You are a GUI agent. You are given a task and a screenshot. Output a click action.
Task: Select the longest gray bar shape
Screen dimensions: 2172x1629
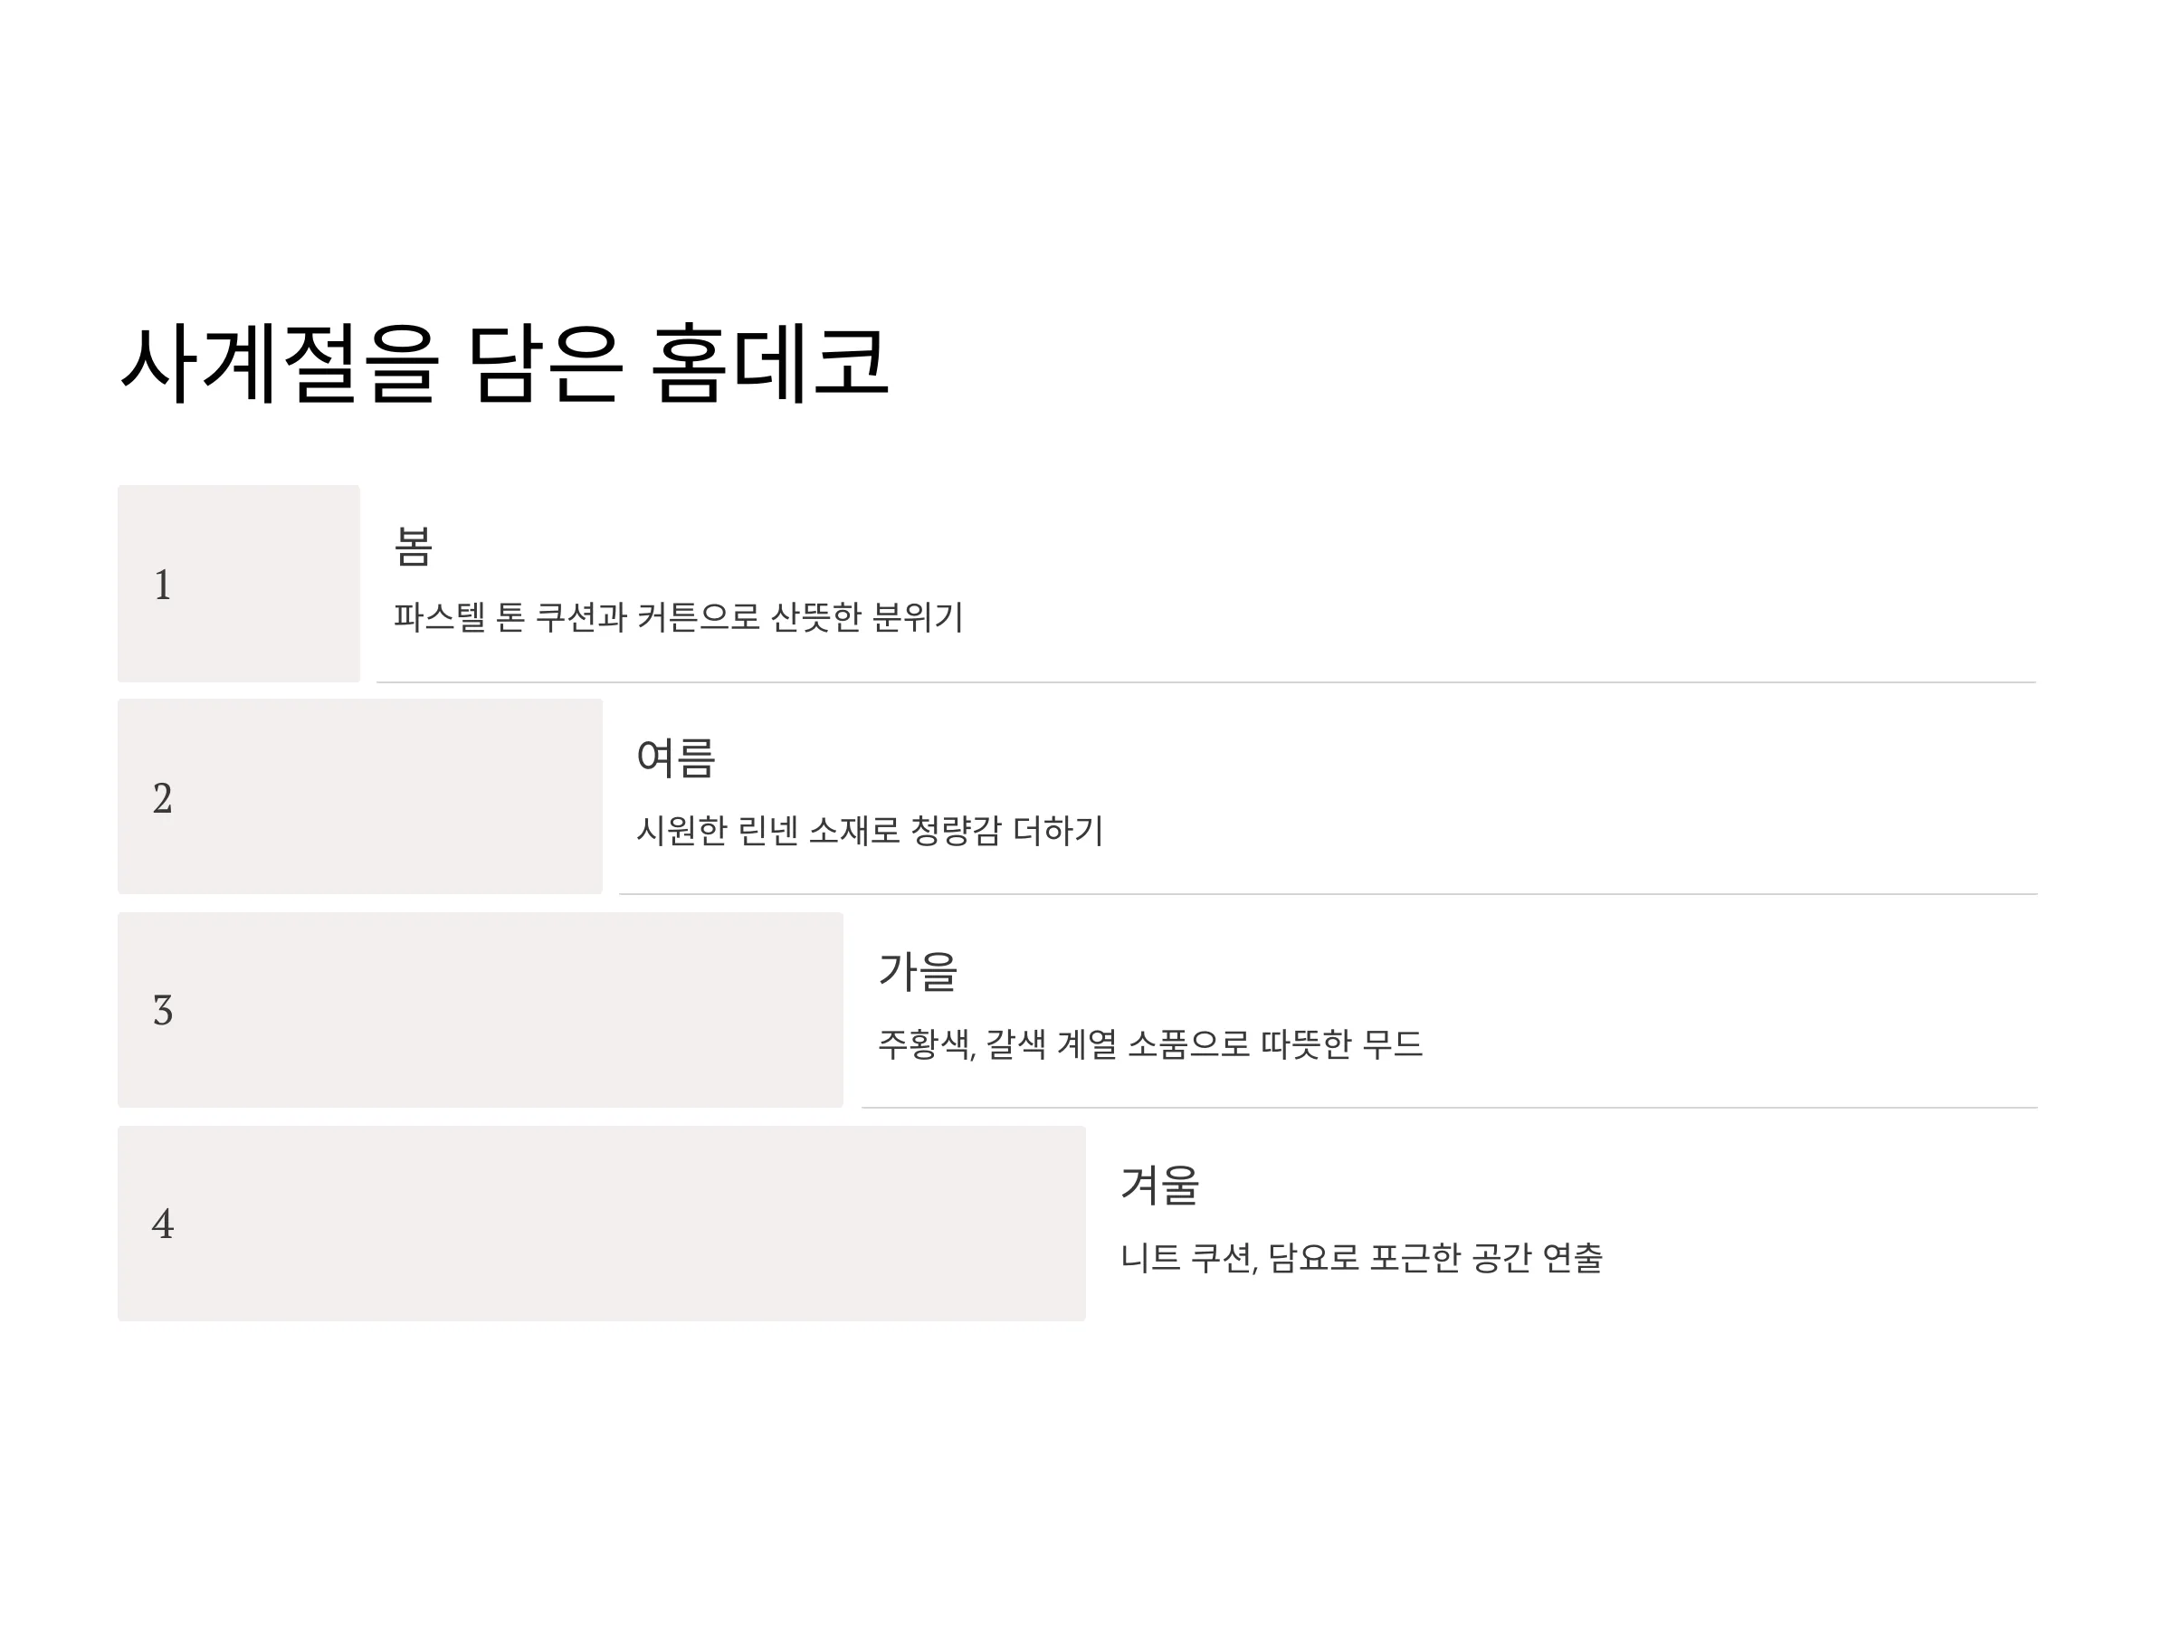[602, 1223]
